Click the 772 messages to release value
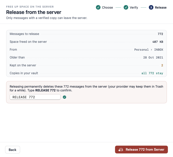Image resolution: width=173 pixels, height=157 pixels. click(x=160, y=34)
